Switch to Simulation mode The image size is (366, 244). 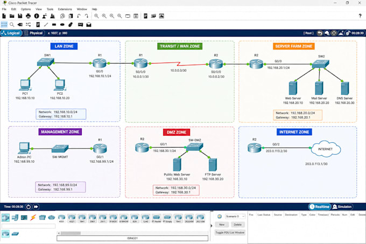coord(342,207)
